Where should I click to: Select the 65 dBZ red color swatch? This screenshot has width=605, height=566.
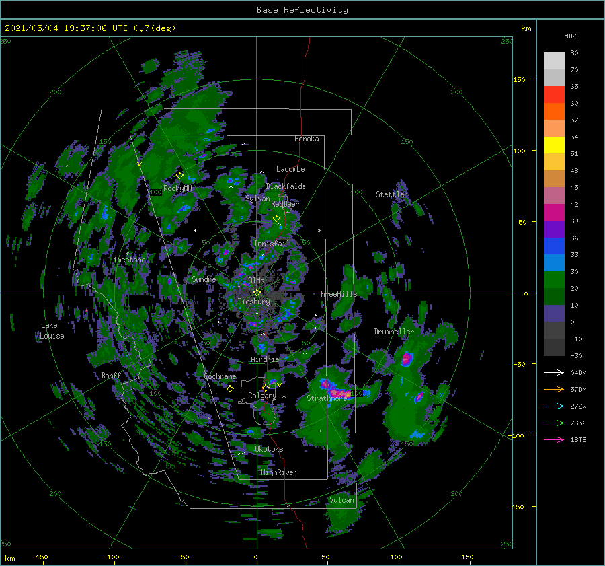click(x=554, y=94)
